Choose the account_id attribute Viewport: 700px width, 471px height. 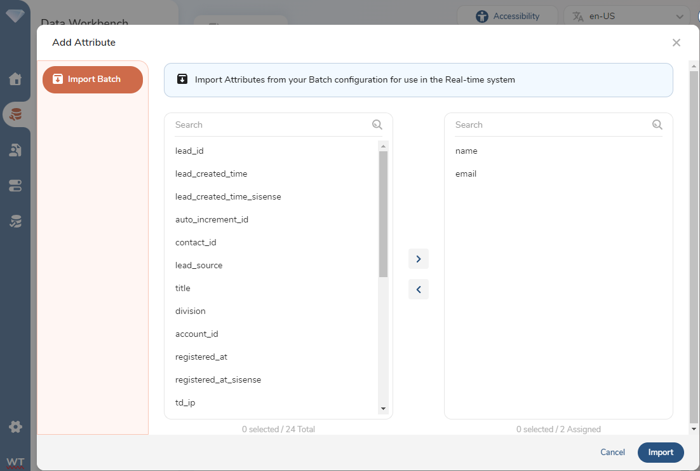[197, 334]
